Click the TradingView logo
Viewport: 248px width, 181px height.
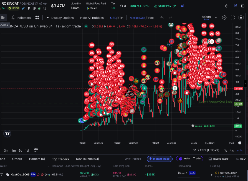7,134
